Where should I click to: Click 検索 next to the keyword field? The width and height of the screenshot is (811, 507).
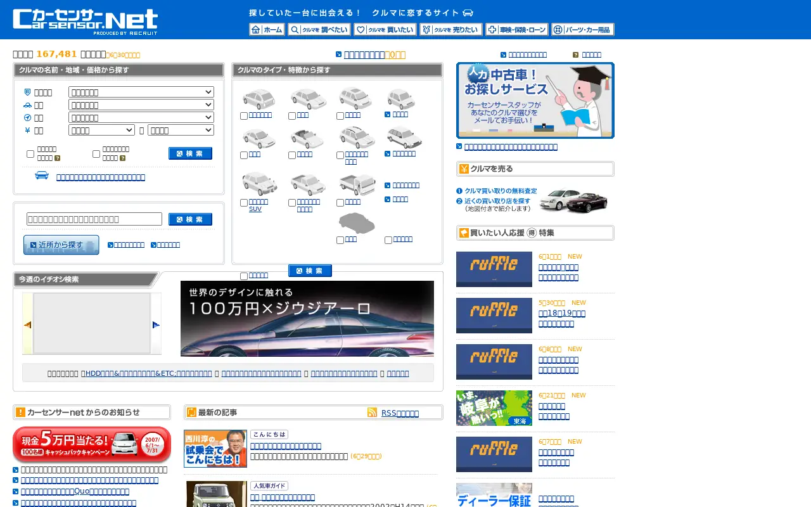point(190,219)
